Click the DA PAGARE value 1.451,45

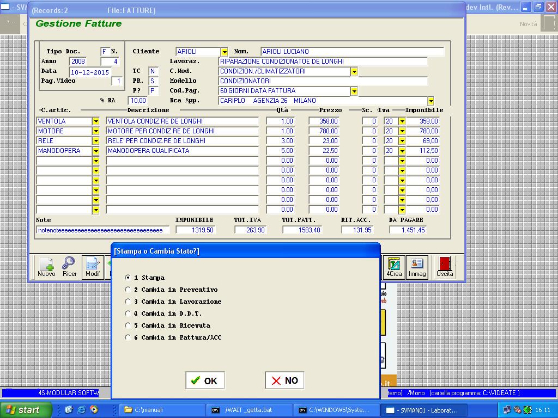click(408, 230)
